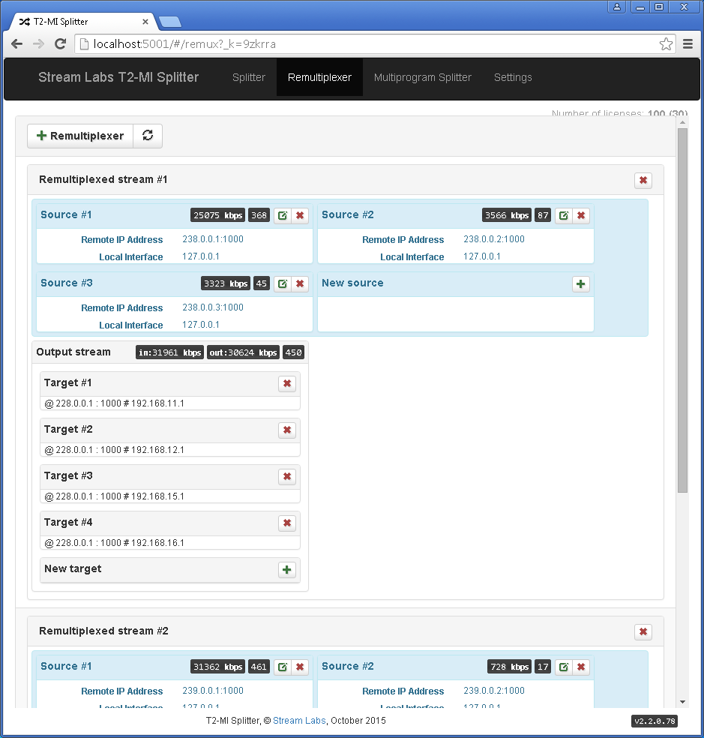Delete Remultiplexed stream #1

point(643,180)
